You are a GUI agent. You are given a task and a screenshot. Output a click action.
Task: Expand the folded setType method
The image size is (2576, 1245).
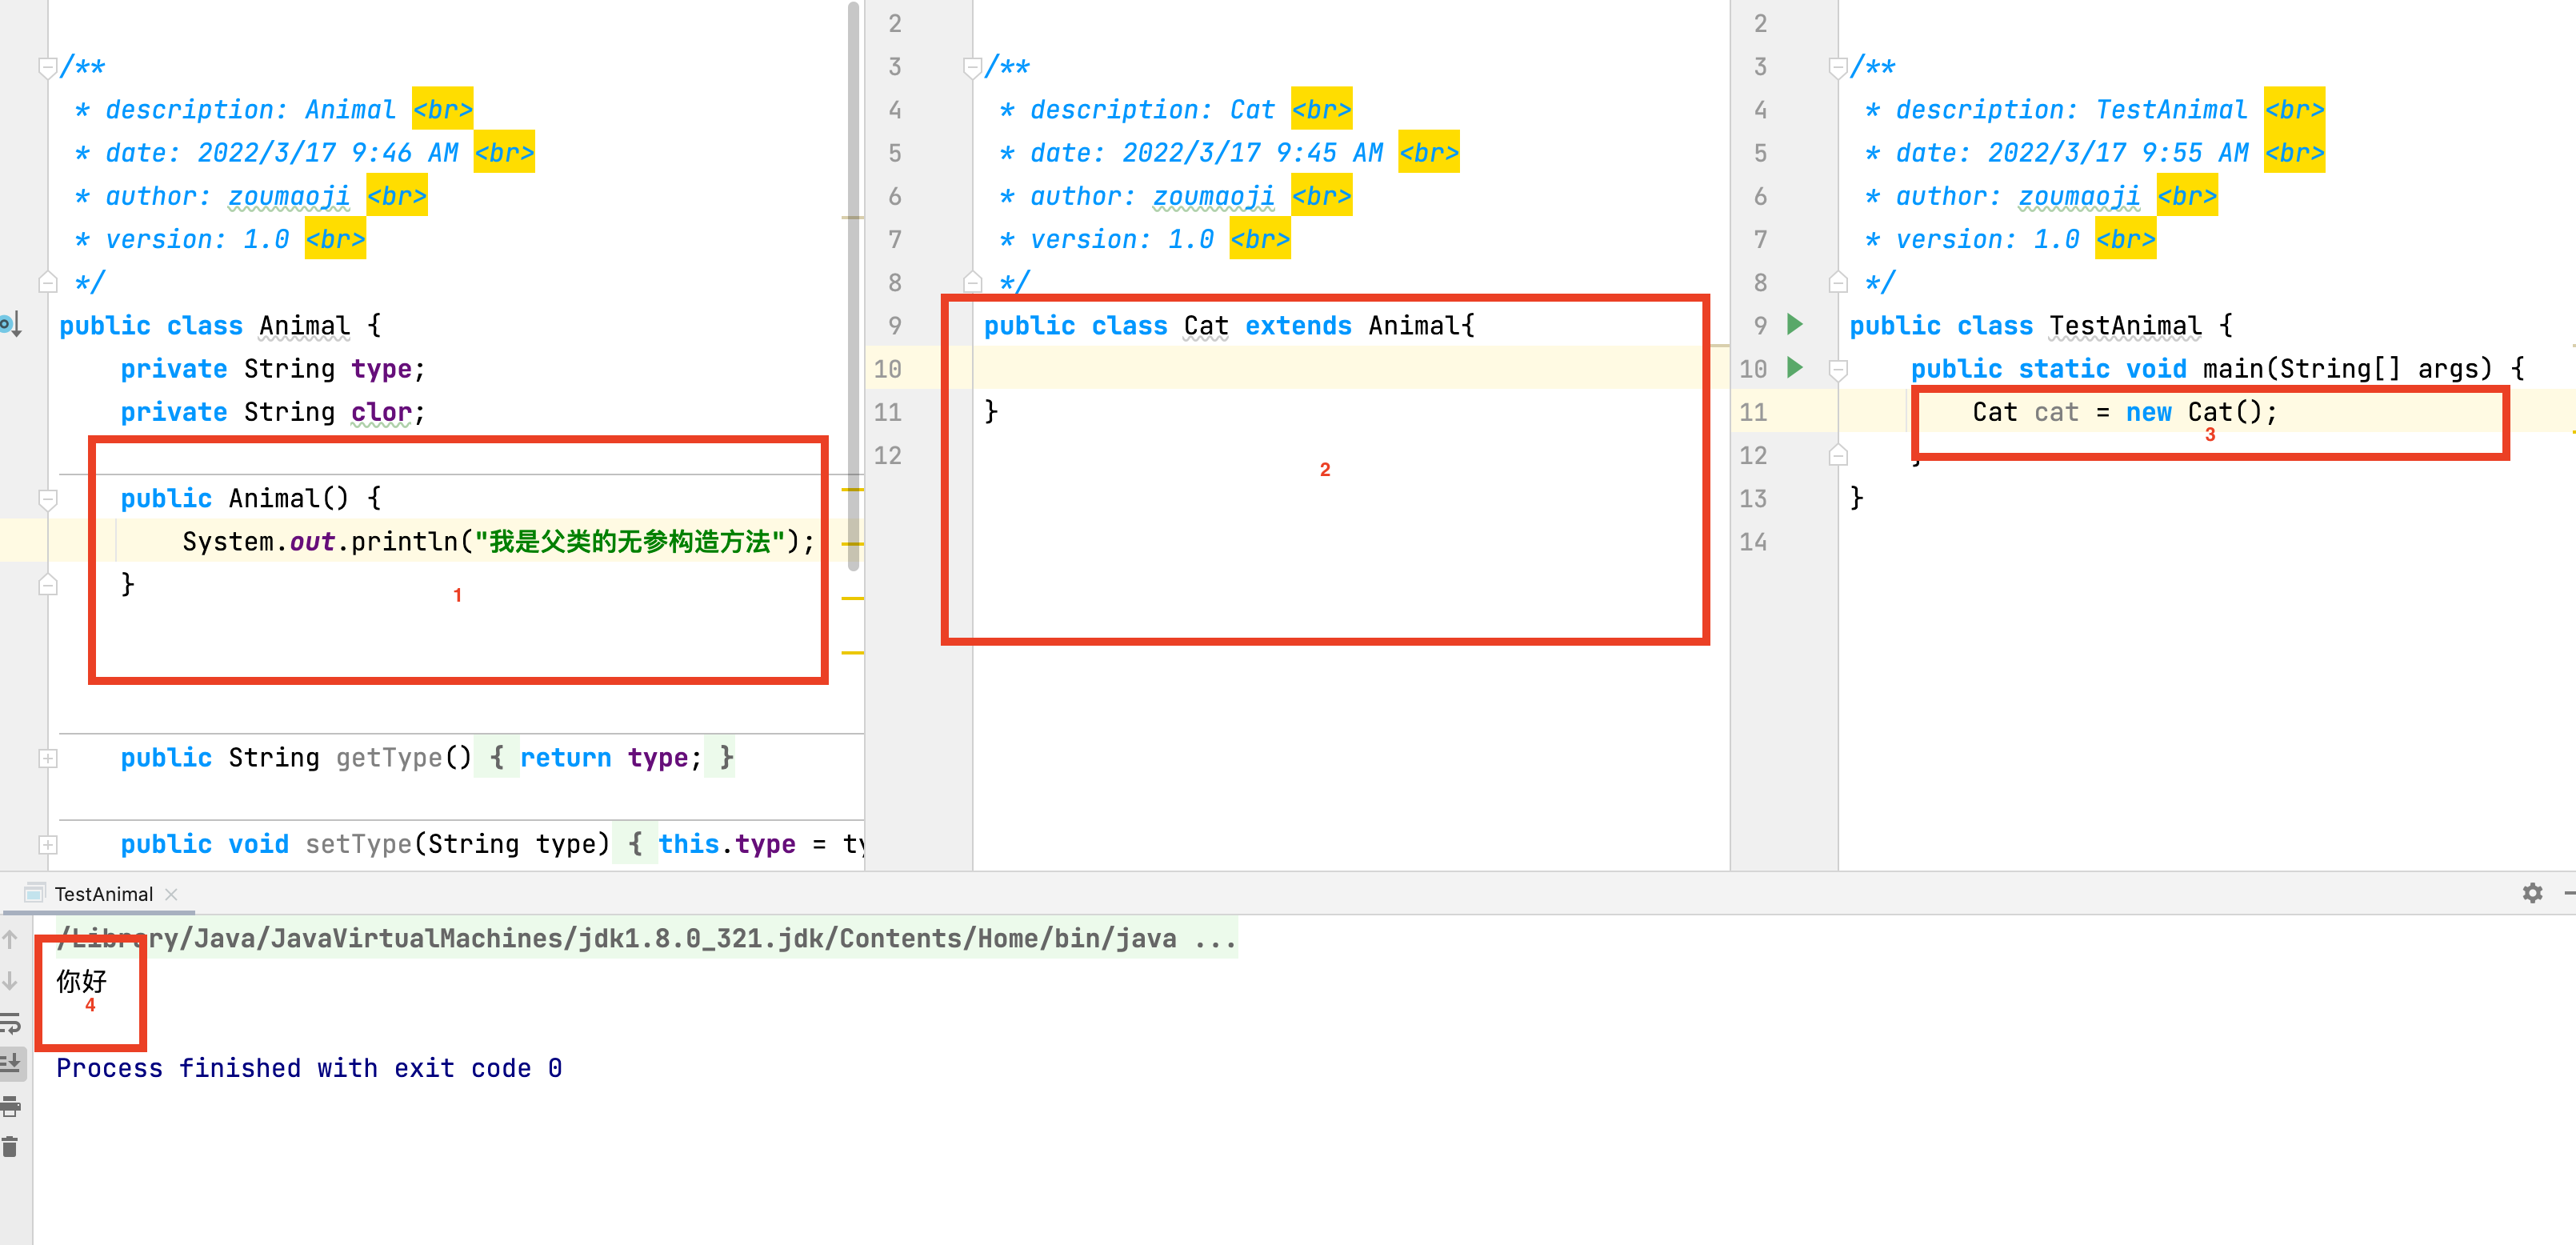coord(48,845)
